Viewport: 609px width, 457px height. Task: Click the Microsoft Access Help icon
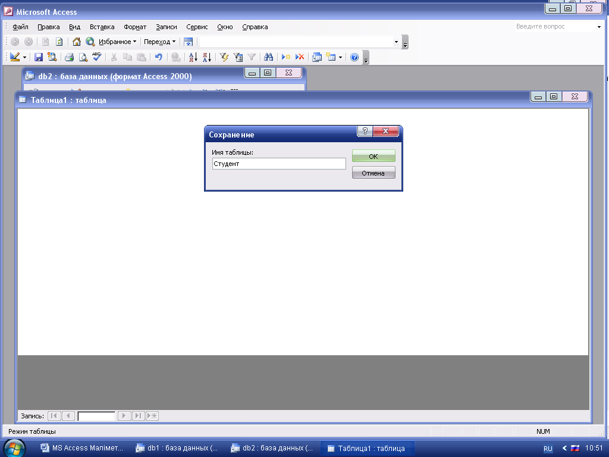[x=354, y=57]
